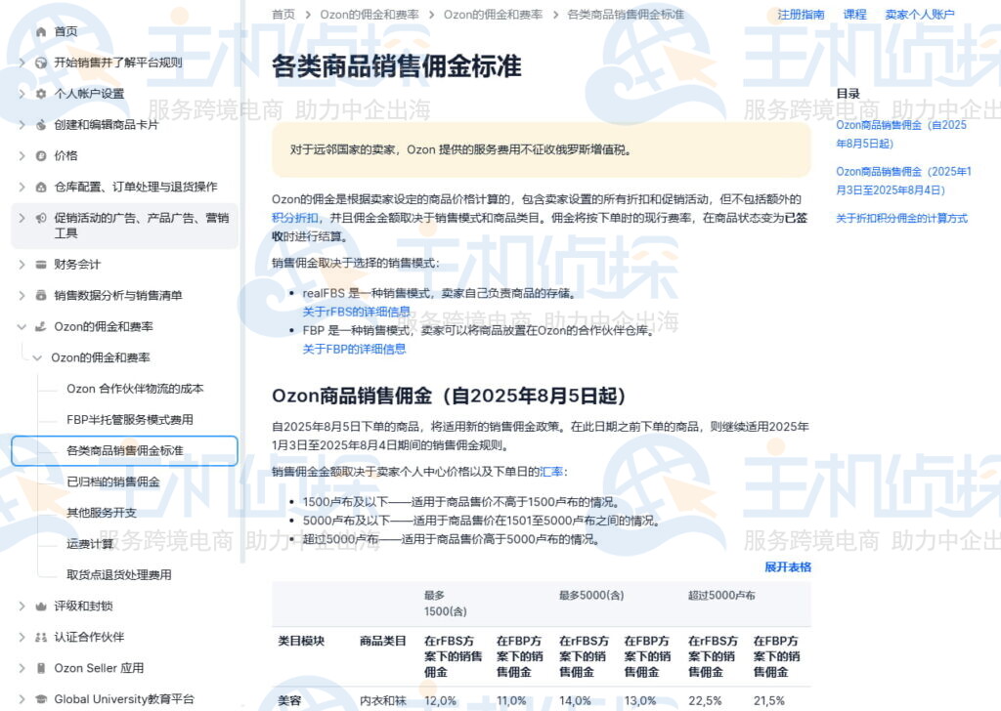Click the 首页 breadcrumb at top
The width and height of the screenshot is (1001, 711).
click(282, 14)
